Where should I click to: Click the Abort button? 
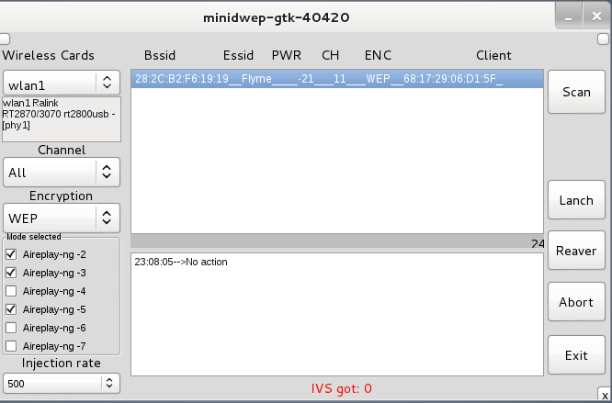coord(576,301)
